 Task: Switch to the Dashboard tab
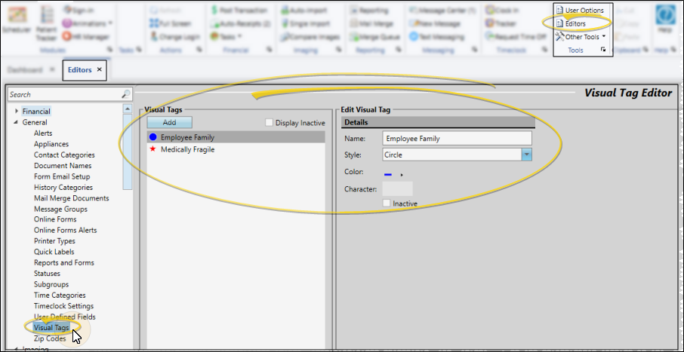click(24, 70)
